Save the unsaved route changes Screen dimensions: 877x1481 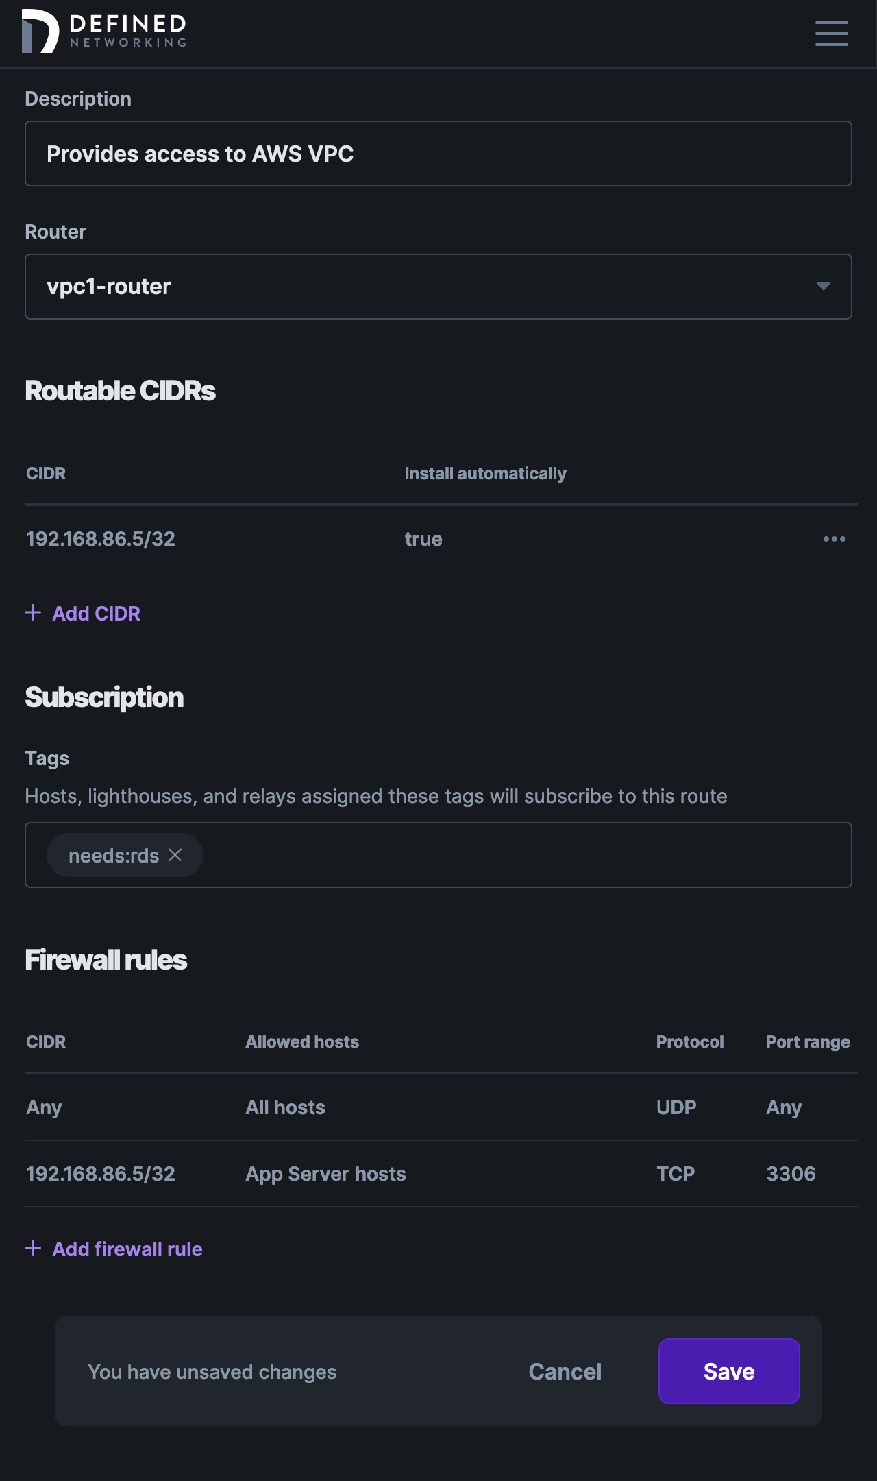pos(728,1371)
